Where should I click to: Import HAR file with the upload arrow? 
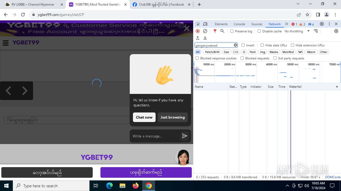pyautogui.click(x=198, y=38)
